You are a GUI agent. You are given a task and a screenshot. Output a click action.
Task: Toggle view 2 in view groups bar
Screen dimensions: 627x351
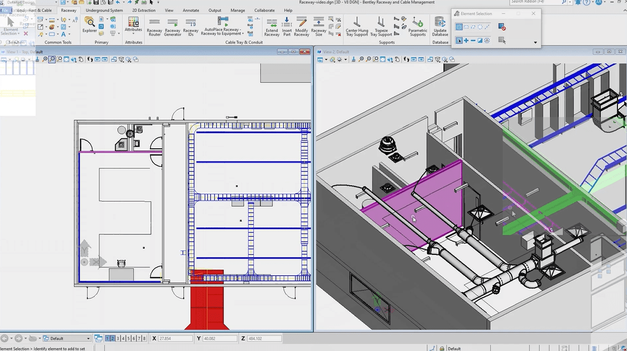click(112, 338)
